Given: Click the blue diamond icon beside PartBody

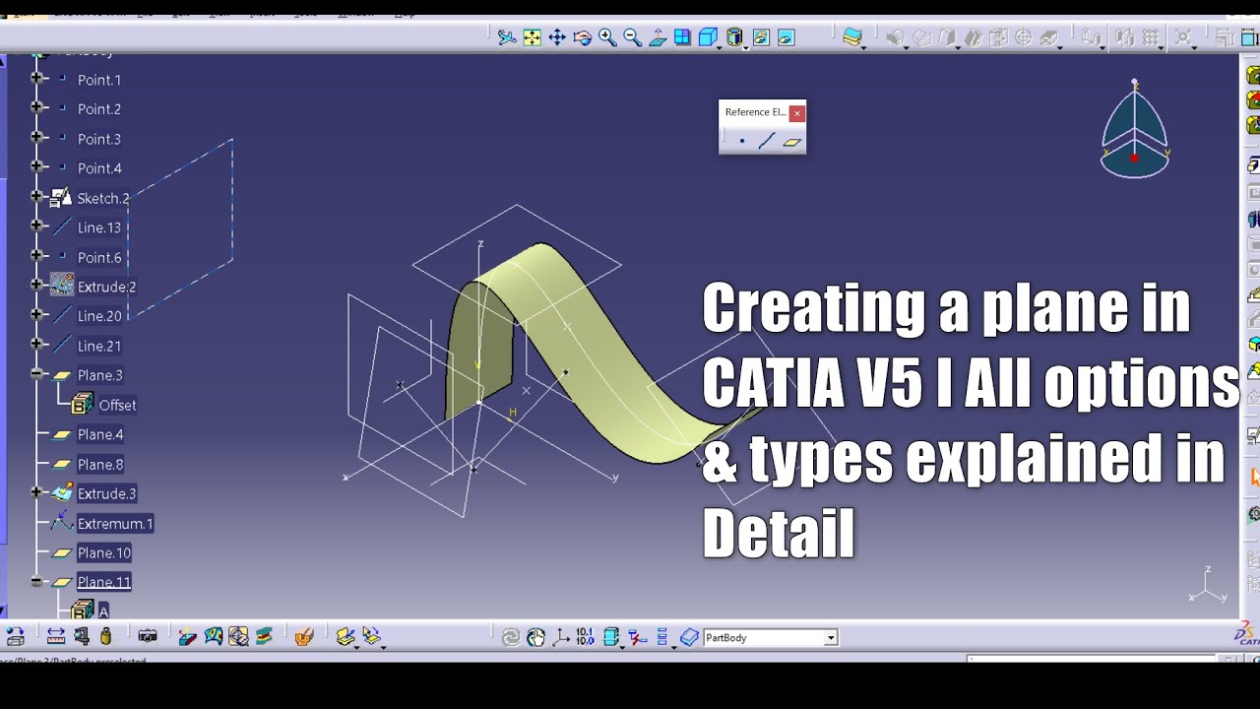Looking at the screenshot, I should point(689,637).
